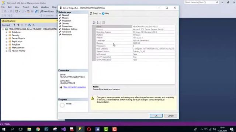Launch Chrome from the taskbar
Viewport: 236px width, 132px height.
(38, 129)
